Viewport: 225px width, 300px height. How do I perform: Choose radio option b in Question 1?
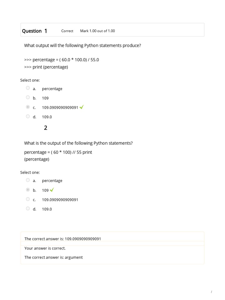point(28,97)
